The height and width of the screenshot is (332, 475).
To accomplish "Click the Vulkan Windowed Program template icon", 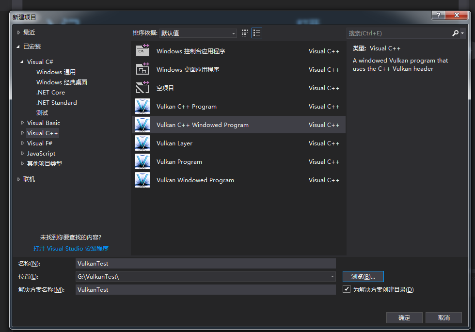I will (x=142, y=180).
